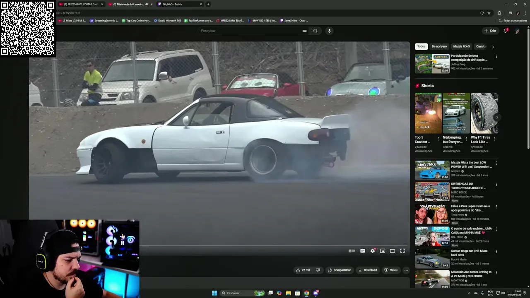Toggle autoplay switch in the player

(x=352, y=251)
